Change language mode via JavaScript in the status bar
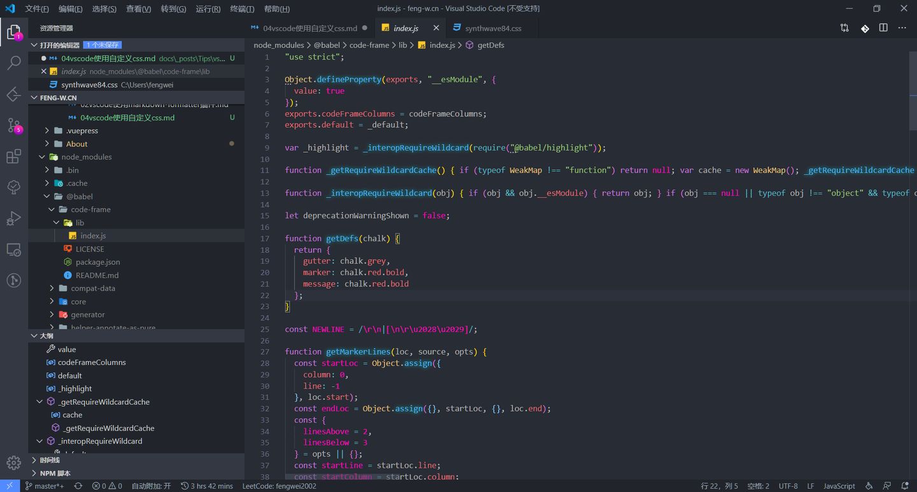Viewport: 917px width, 492px height. tap(839, 486)
